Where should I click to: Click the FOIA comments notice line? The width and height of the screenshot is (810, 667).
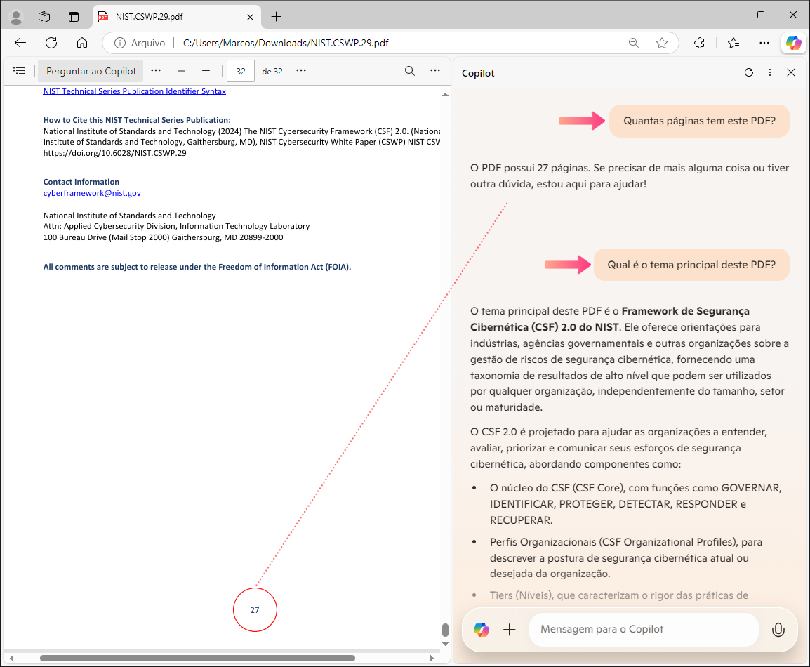tap(197, 267)
